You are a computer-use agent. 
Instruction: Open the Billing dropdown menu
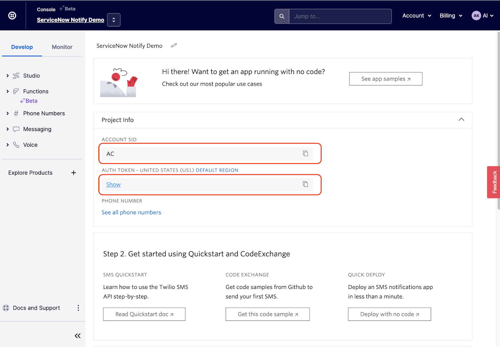tap(451, 16)
